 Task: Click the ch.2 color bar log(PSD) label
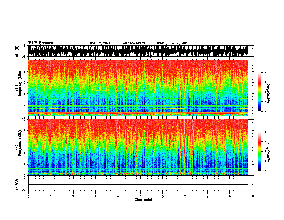pos(269,152)
